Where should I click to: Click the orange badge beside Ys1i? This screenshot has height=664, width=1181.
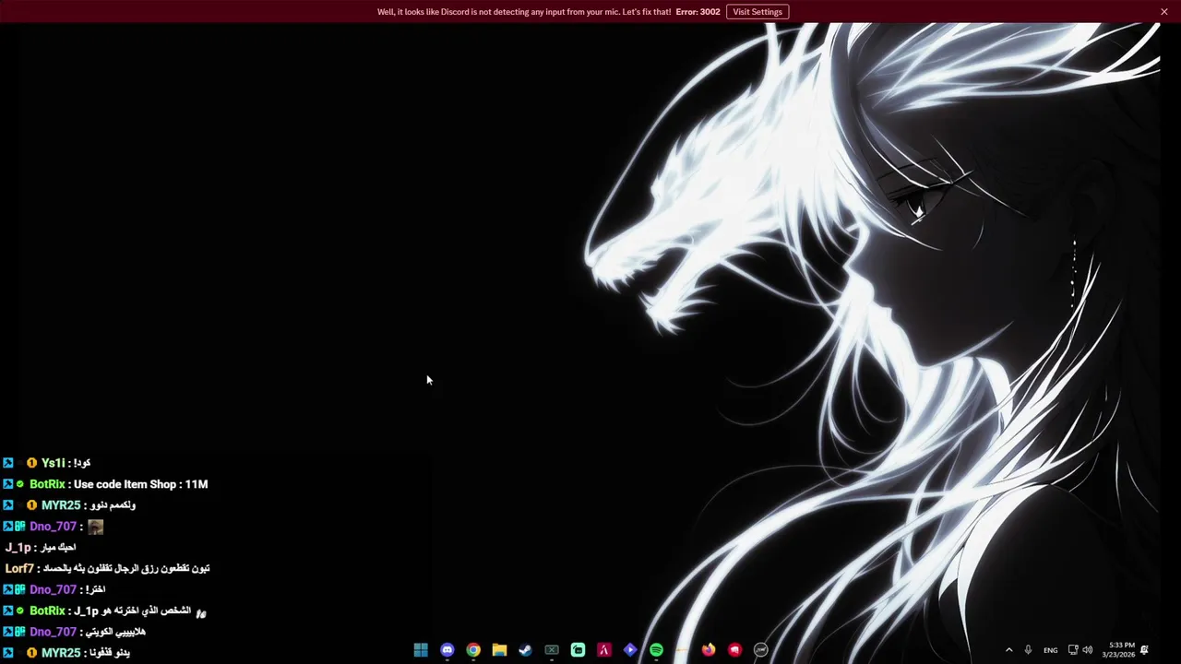pos(31,463)
